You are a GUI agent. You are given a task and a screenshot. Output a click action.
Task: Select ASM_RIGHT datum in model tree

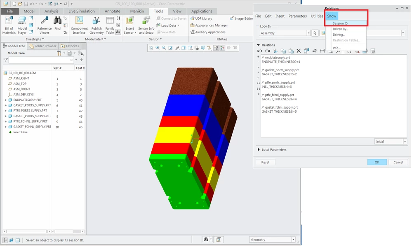coord(21,78)
